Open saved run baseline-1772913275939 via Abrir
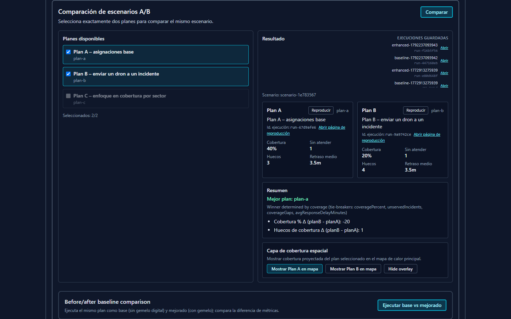 pos(444,86)
